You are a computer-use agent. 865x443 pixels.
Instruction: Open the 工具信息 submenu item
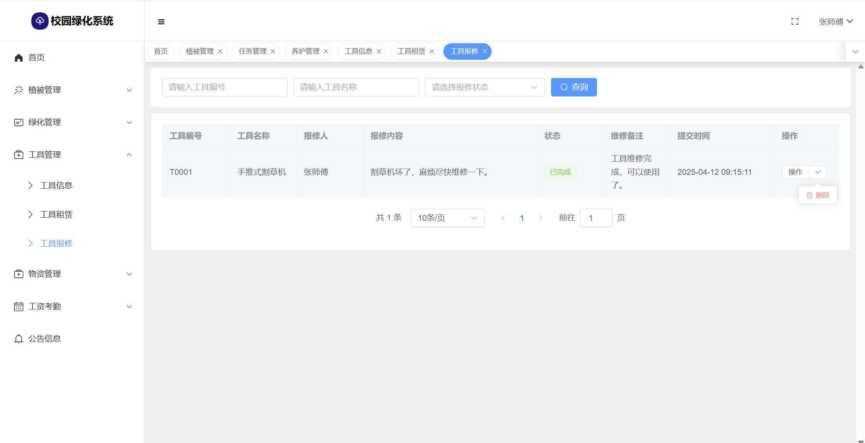56,186
